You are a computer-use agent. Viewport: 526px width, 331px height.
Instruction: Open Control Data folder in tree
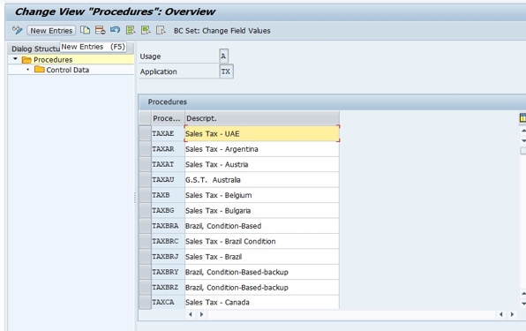(x=67, y=70)
